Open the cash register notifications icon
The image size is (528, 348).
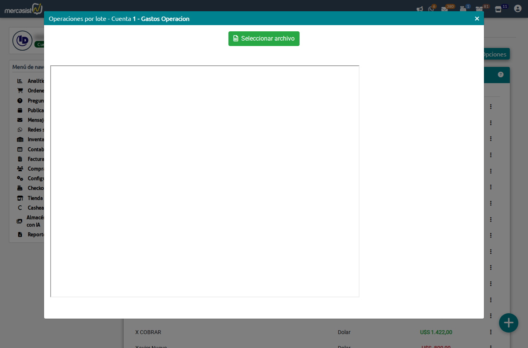tap(463, 9)
